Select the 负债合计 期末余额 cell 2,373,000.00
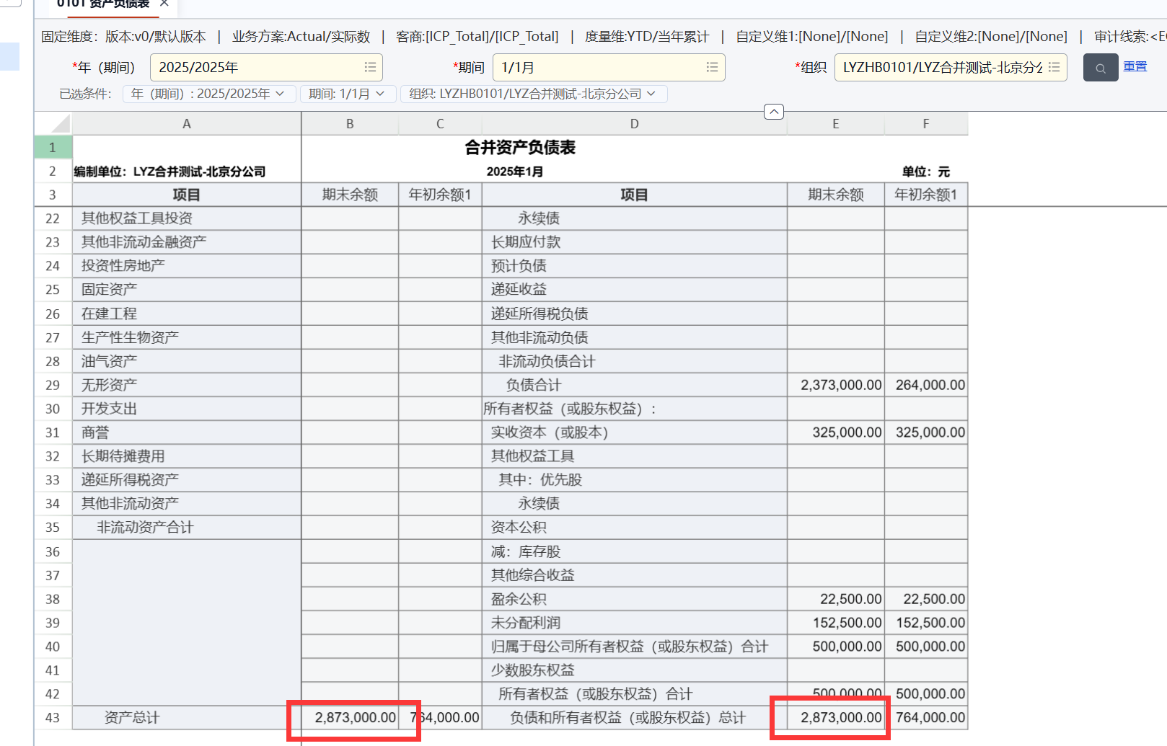This screenshot has width=1167, height=746. click(836, 385)
